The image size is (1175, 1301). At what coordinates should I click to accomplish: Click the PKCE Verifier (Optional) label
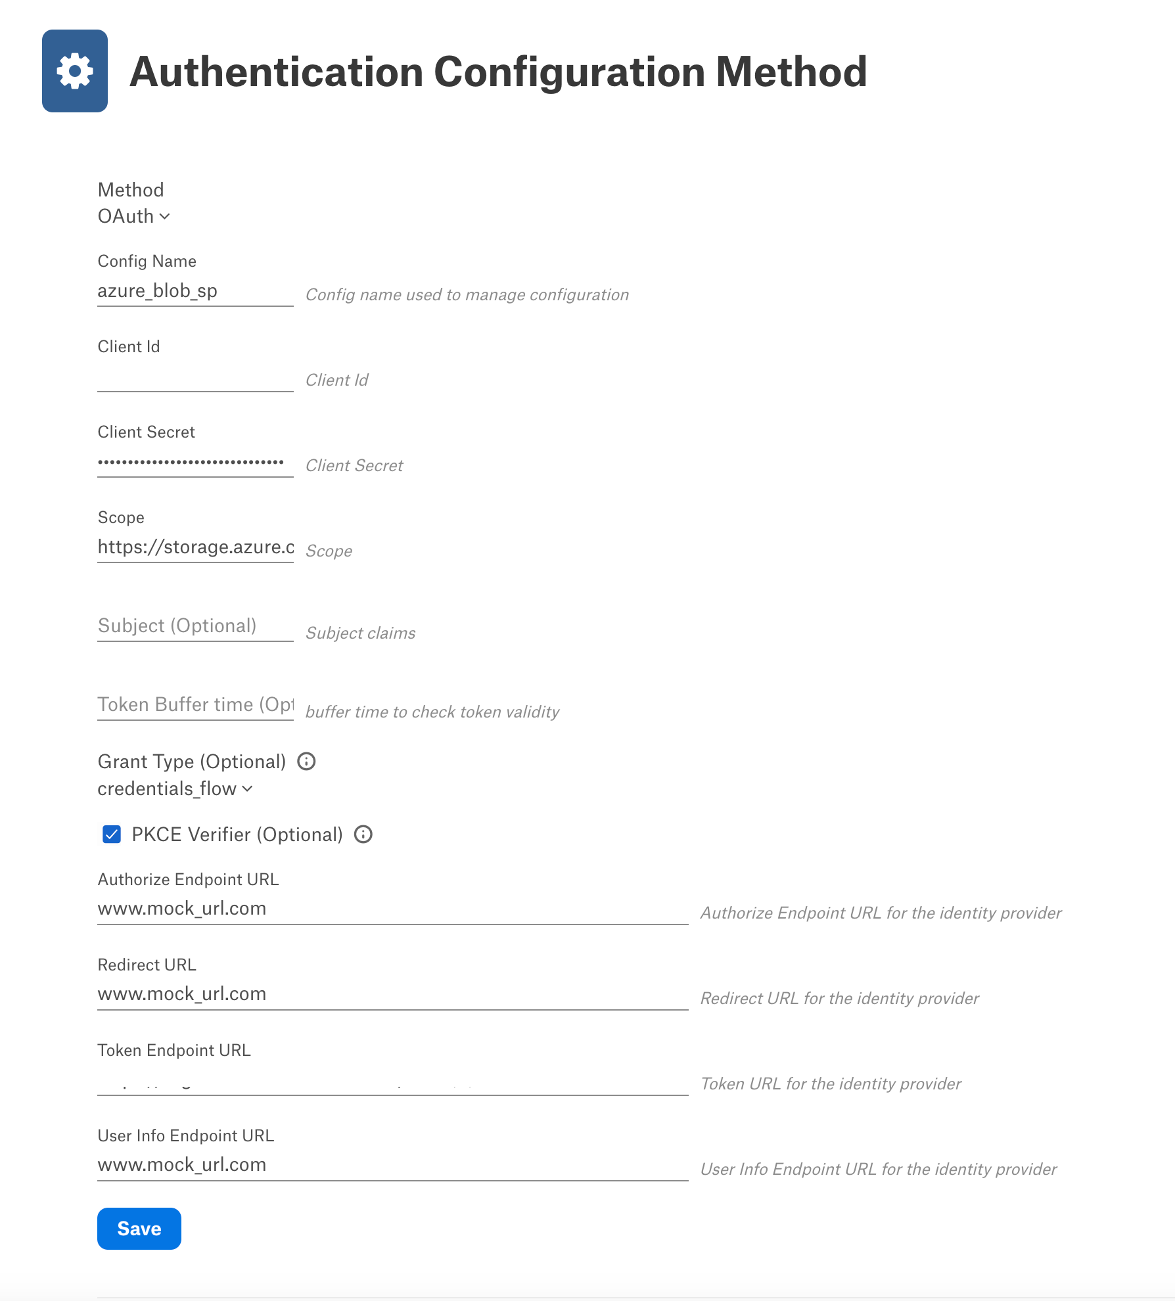[237, 834]
